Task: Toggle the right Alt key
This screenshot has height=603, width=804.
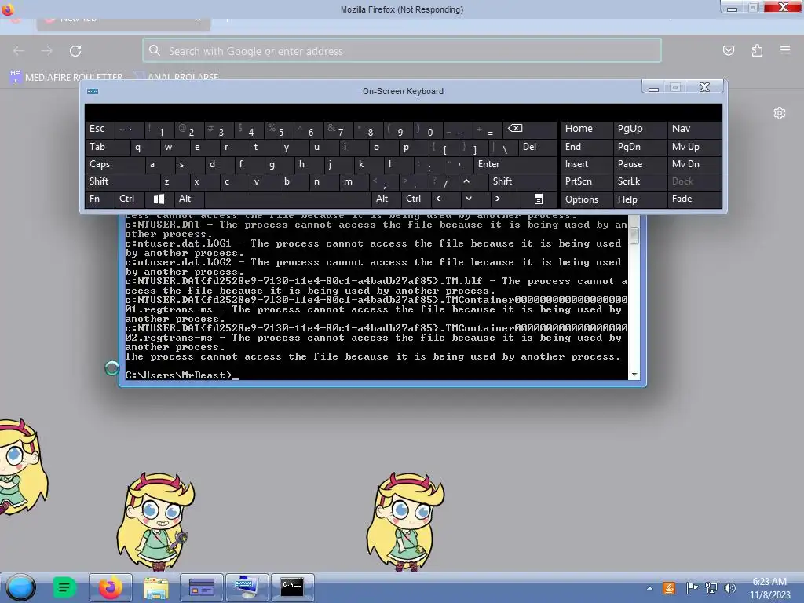Action: (385, 199)
